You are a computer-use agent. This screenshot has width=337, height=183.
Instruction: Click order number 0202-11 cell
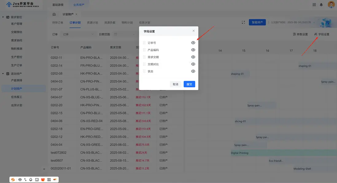point(56,58)
